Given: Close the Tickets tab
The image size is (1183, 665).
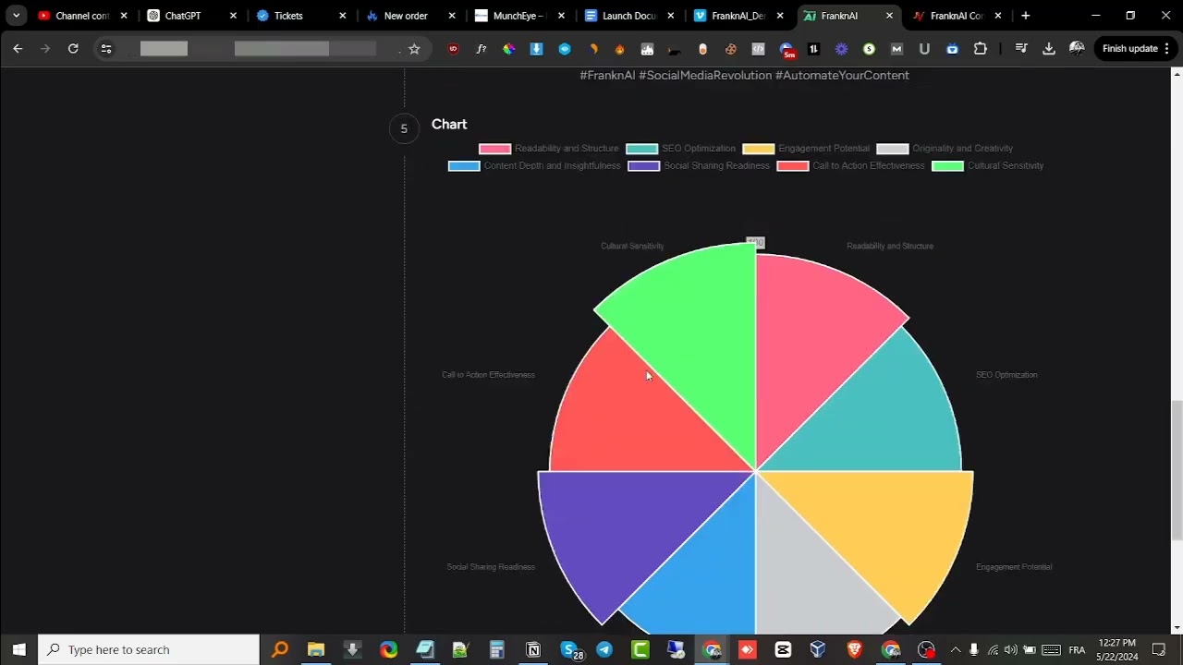Looking at the screenshot, I should [x=343, y=16].
